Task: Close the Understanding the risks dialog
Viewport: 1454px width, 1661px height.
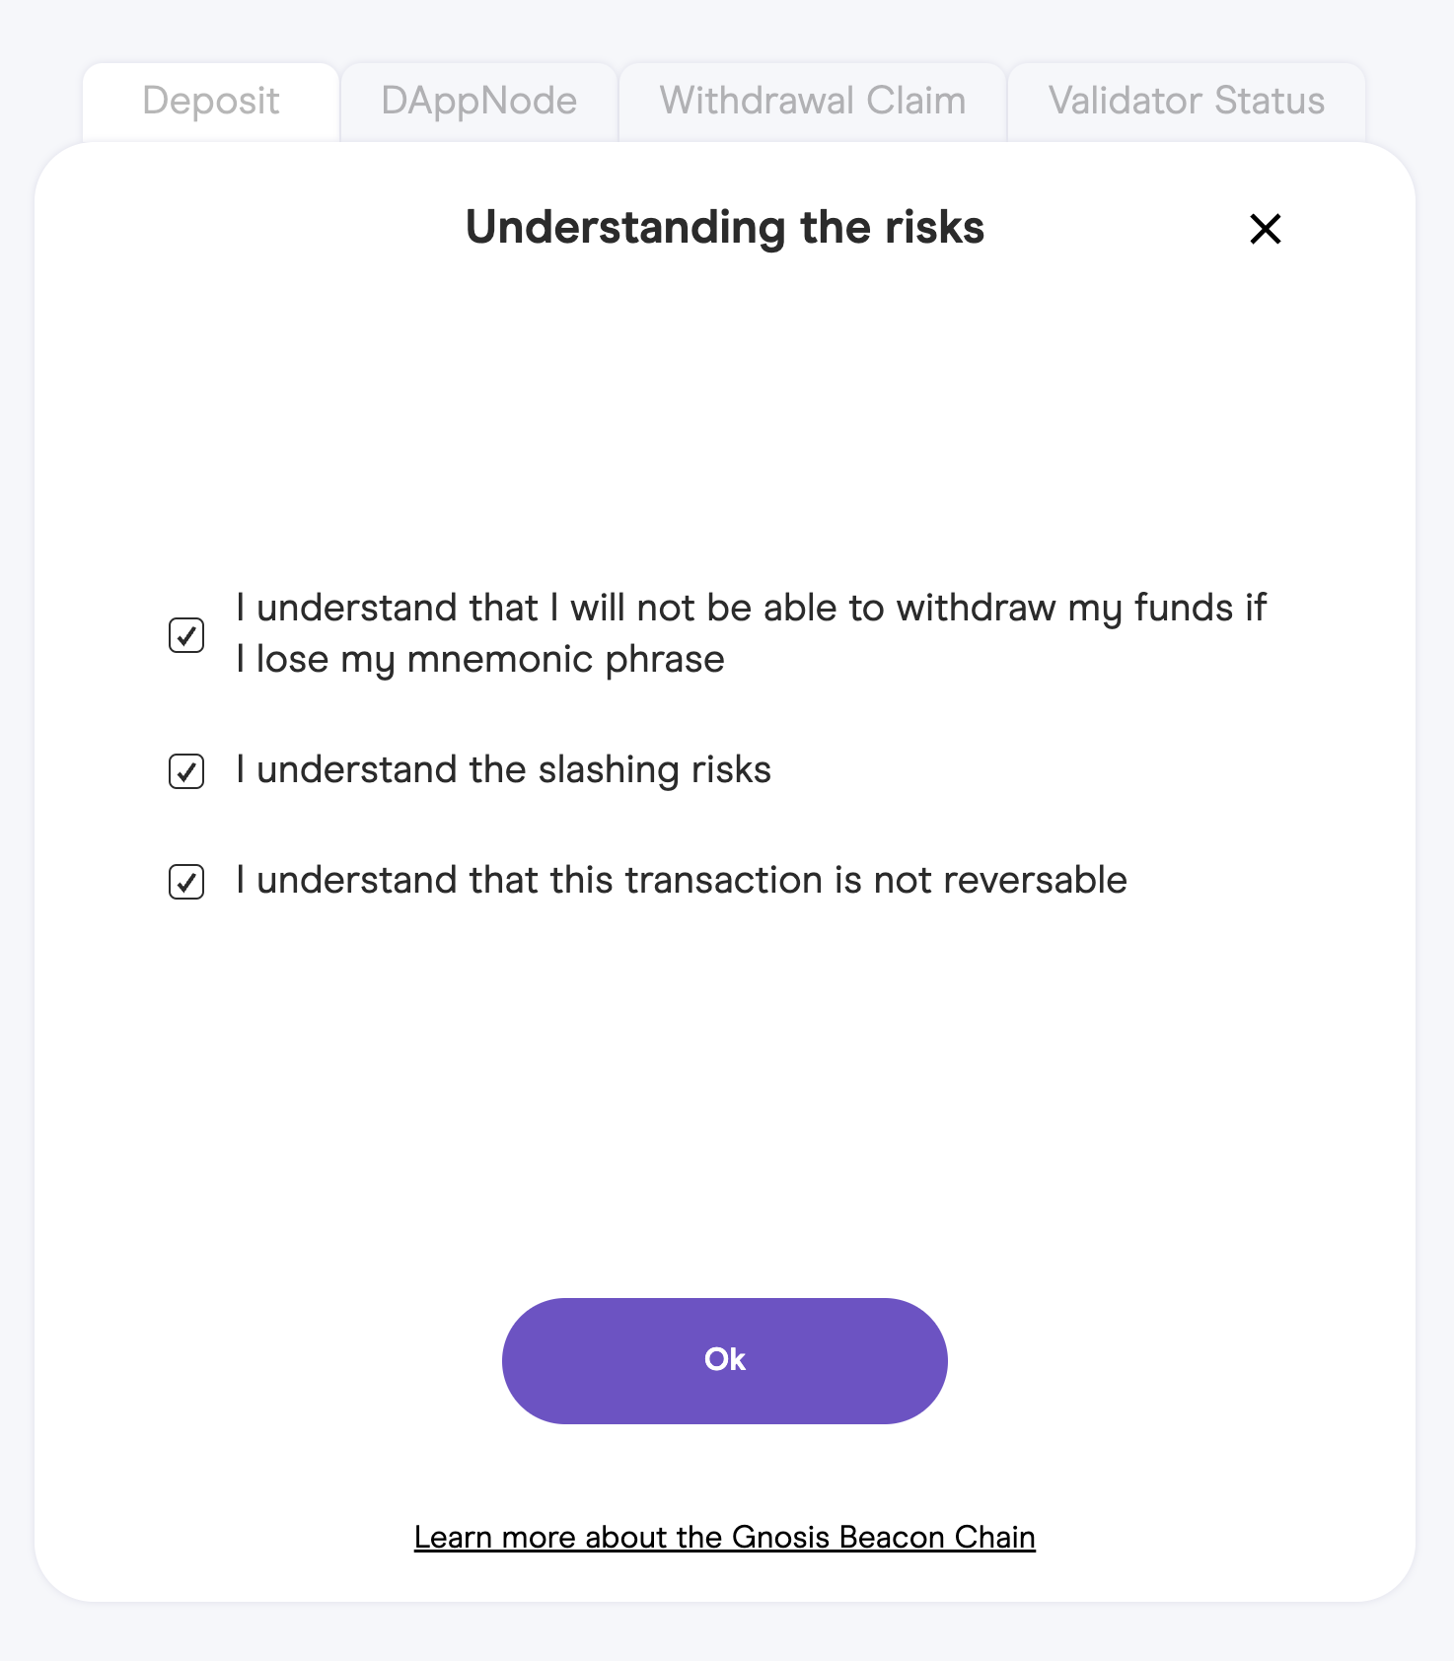Action: point(1265,229)
